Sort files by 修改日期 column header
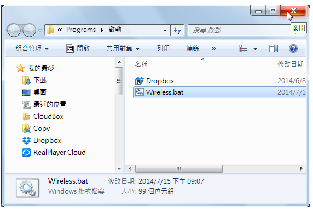The image size is (313, 211). point(290,64)
